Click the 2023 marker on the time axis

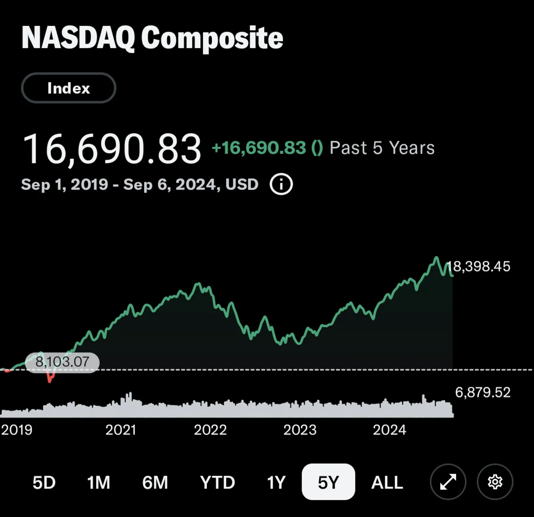(300, 430)
